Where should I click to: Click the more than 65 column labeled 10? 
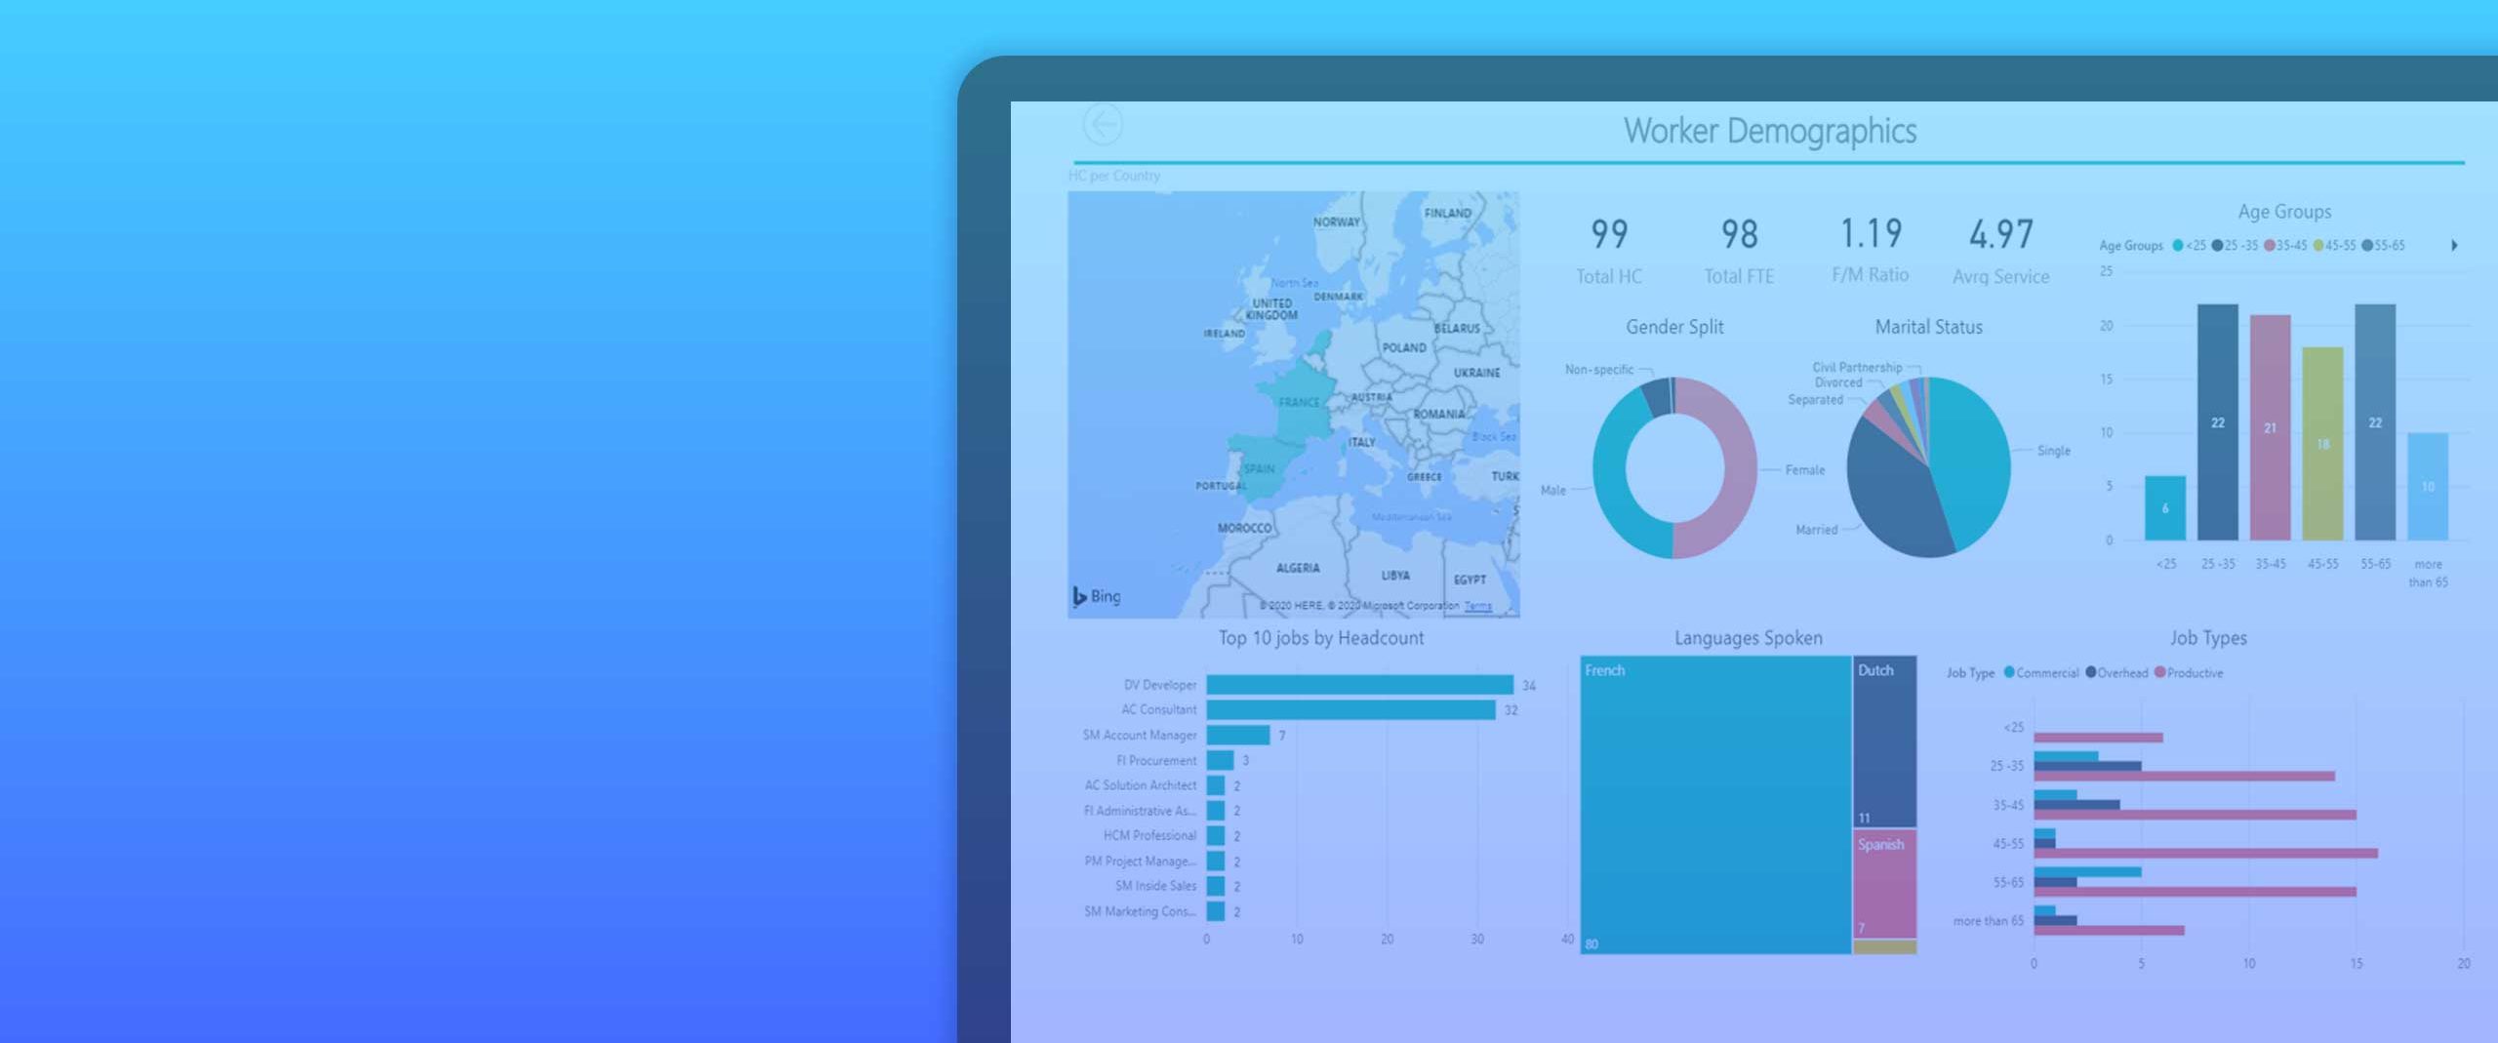pyautogui.click(x=2428, y=486)
